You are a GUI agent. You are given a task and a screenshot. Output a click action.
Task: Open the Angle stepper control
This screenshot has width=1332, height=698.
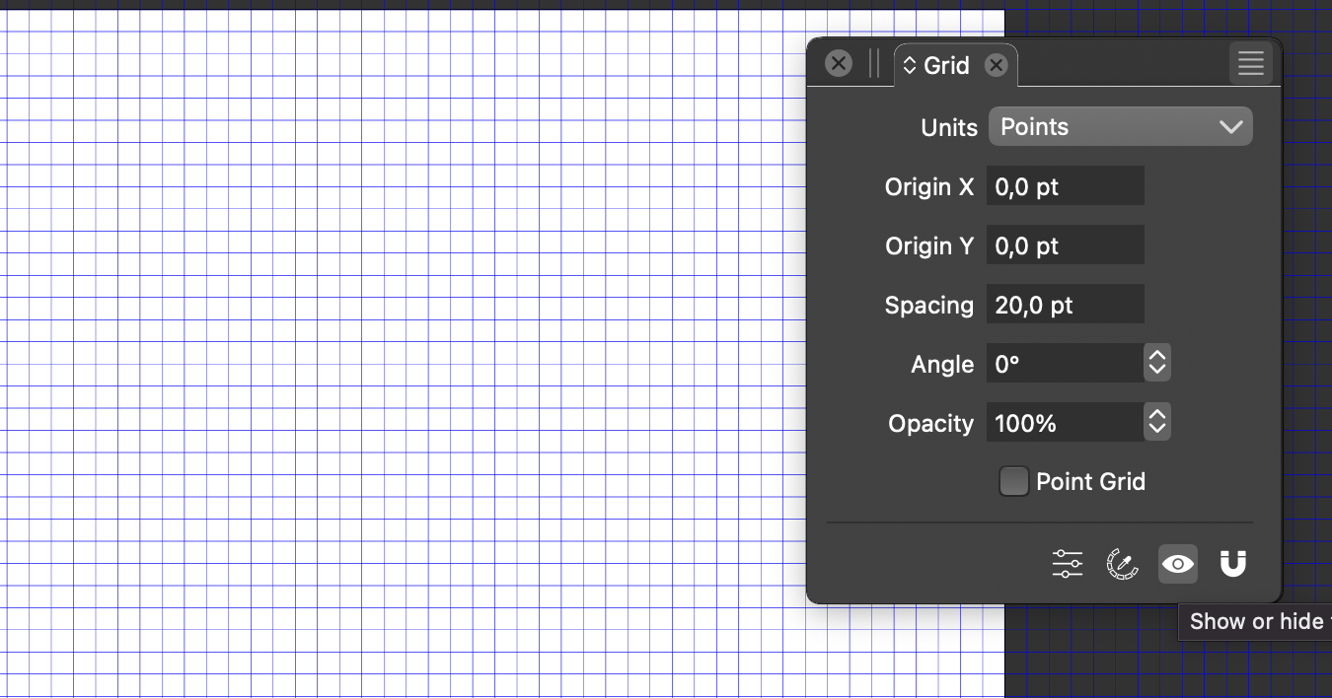click(1156, 364)
